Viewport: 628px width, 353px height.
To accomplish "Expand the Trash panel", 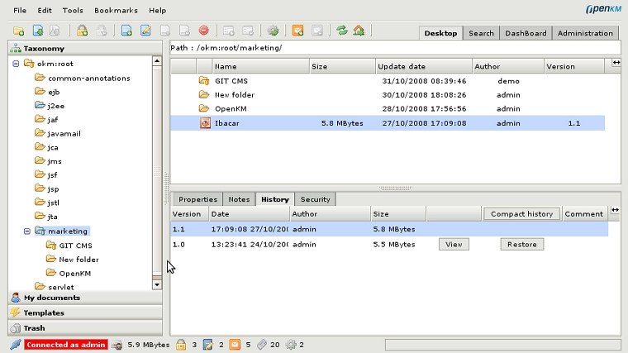I will point(85,328).
